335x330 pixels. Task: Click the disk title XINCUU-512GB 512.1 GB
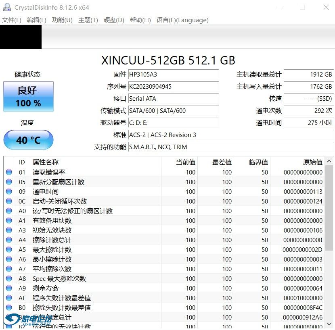coord(168,60)
